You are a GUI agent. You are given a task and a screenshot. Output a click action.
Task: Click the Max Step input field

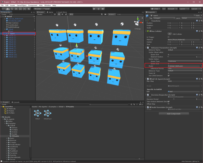pos(185,81)
